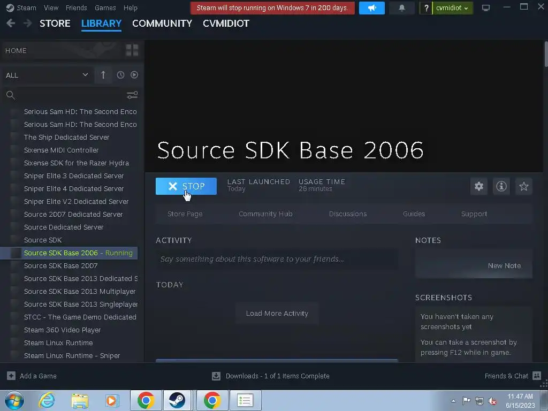This screenshot has height=411, width=548.
Task: Click the Add a Game plus icon
Action: [x=11, y=376]
